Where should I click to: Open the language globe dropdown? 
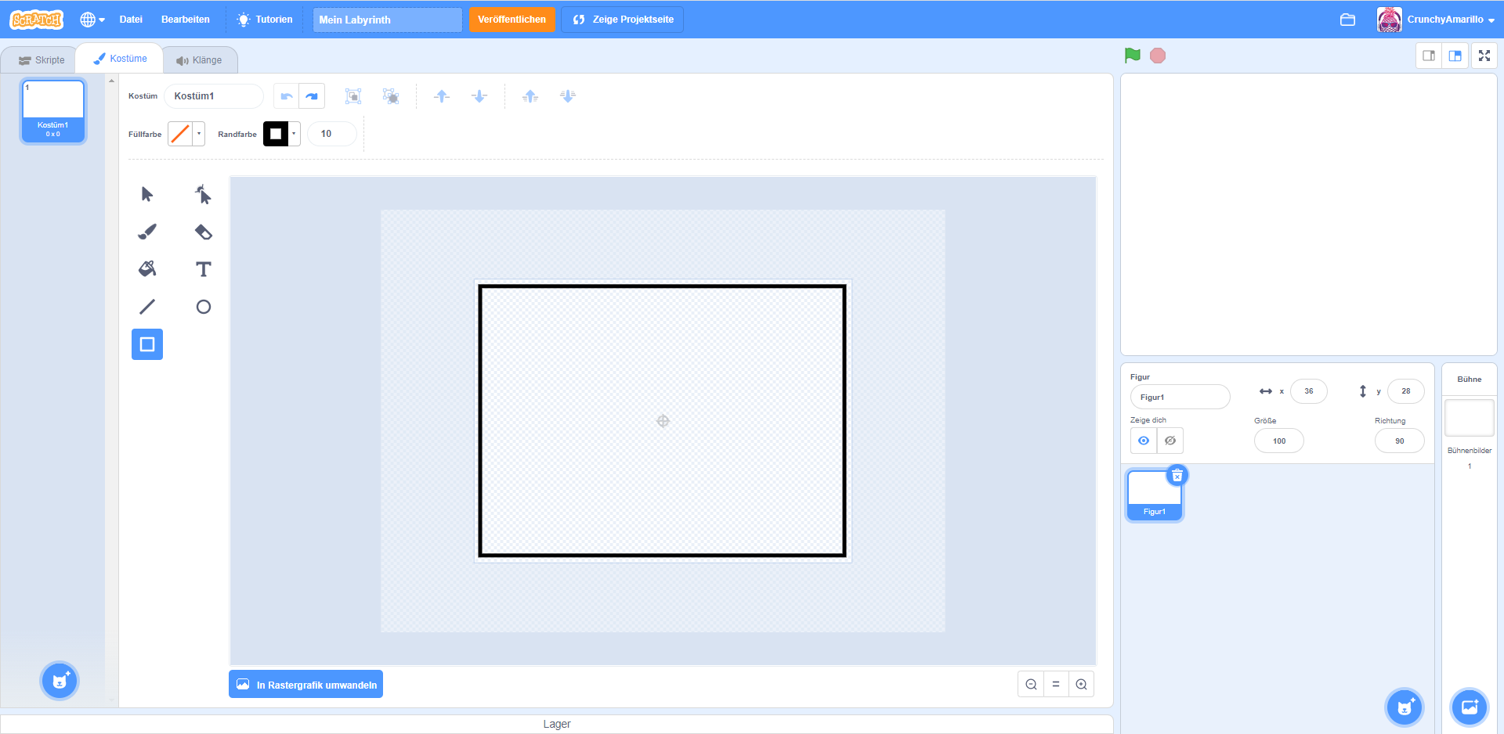[92, 20]
